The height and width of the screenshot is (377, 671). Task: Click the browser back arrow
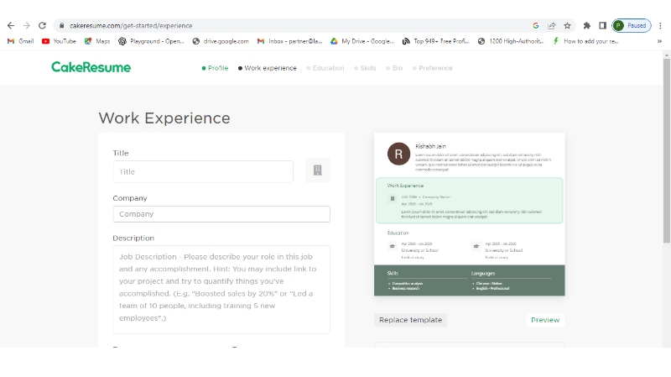click(x=10, y=25)
